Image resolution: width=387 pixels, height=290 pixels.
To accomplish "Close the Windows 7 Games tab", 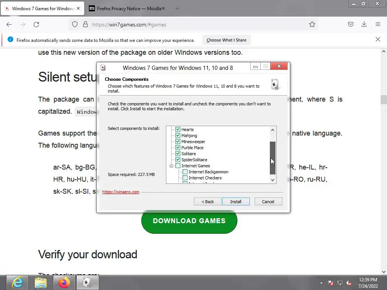I will click(78, 8).
